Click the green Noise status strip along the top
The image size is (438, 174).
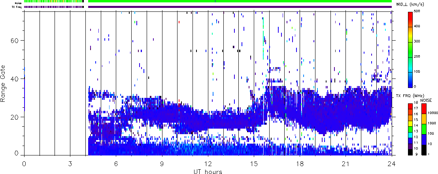[x=240, y=2]
